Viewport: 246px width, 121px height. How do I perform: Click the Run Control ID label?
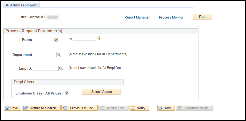click(32, 17)
